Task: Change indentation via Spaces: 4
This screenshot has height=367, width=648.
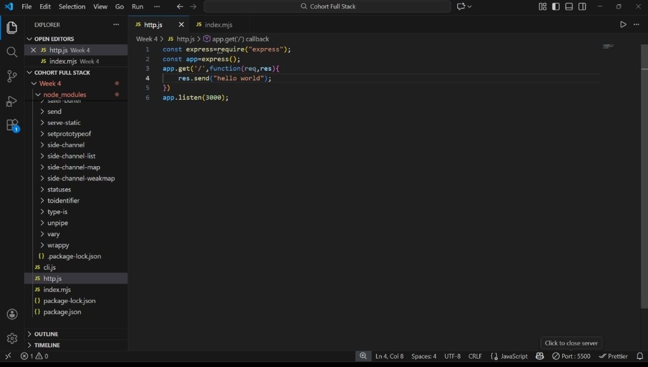Action: coord(424,356)
